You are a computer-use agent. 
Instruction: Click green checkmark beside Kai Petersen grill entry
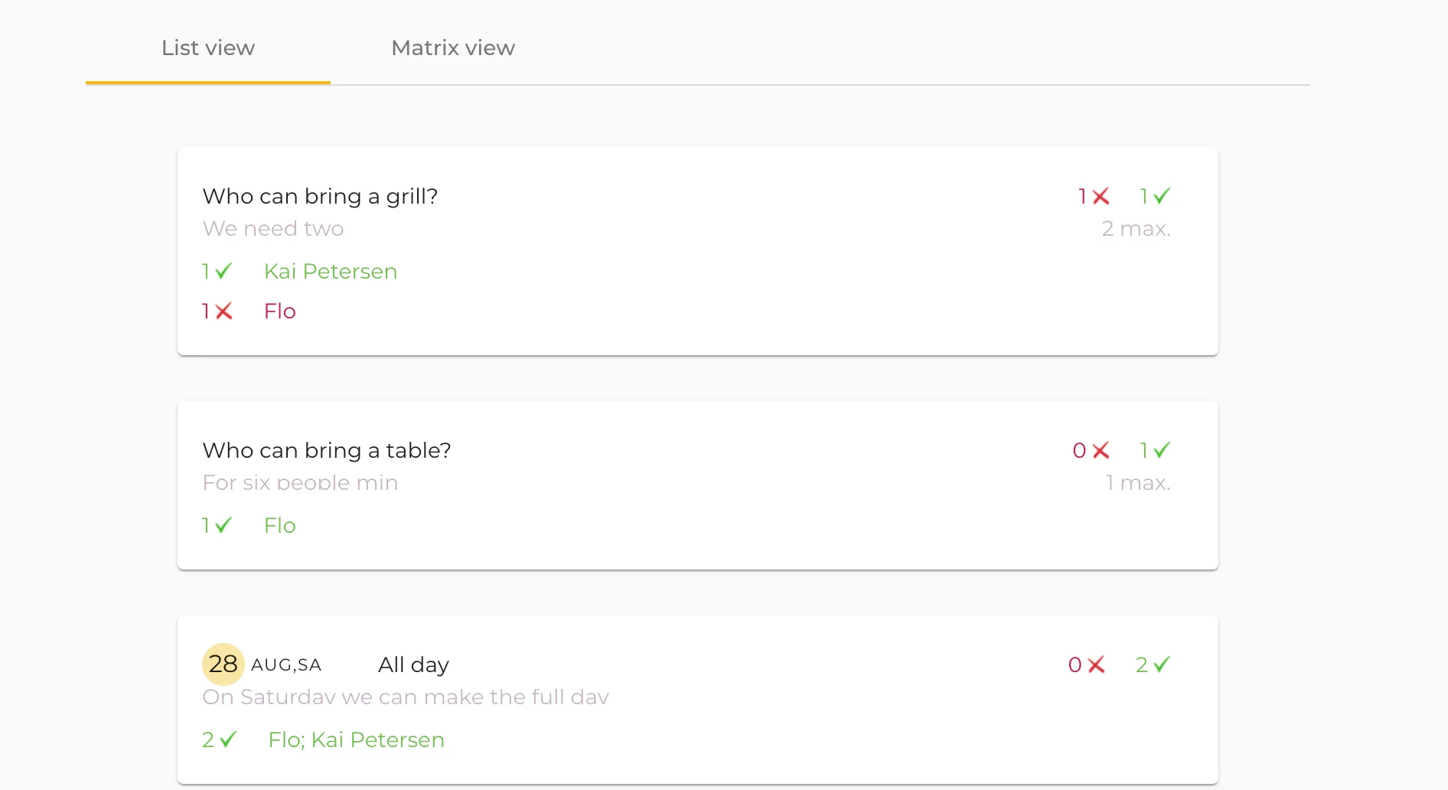pyautogui.click(x=223, y=272)
